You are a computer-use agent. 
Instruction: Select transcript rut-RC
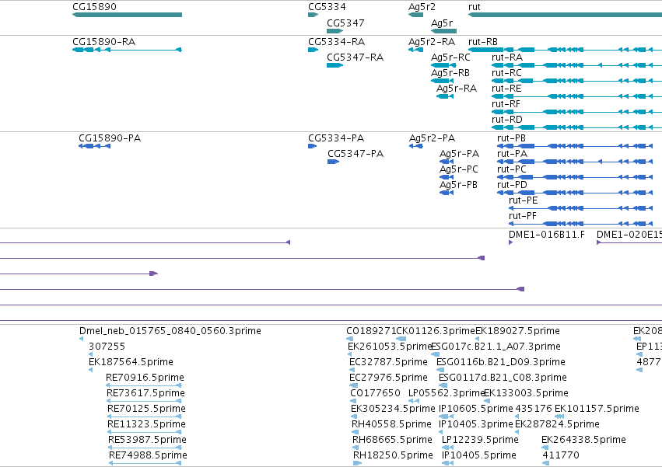[x=506, y=73]
